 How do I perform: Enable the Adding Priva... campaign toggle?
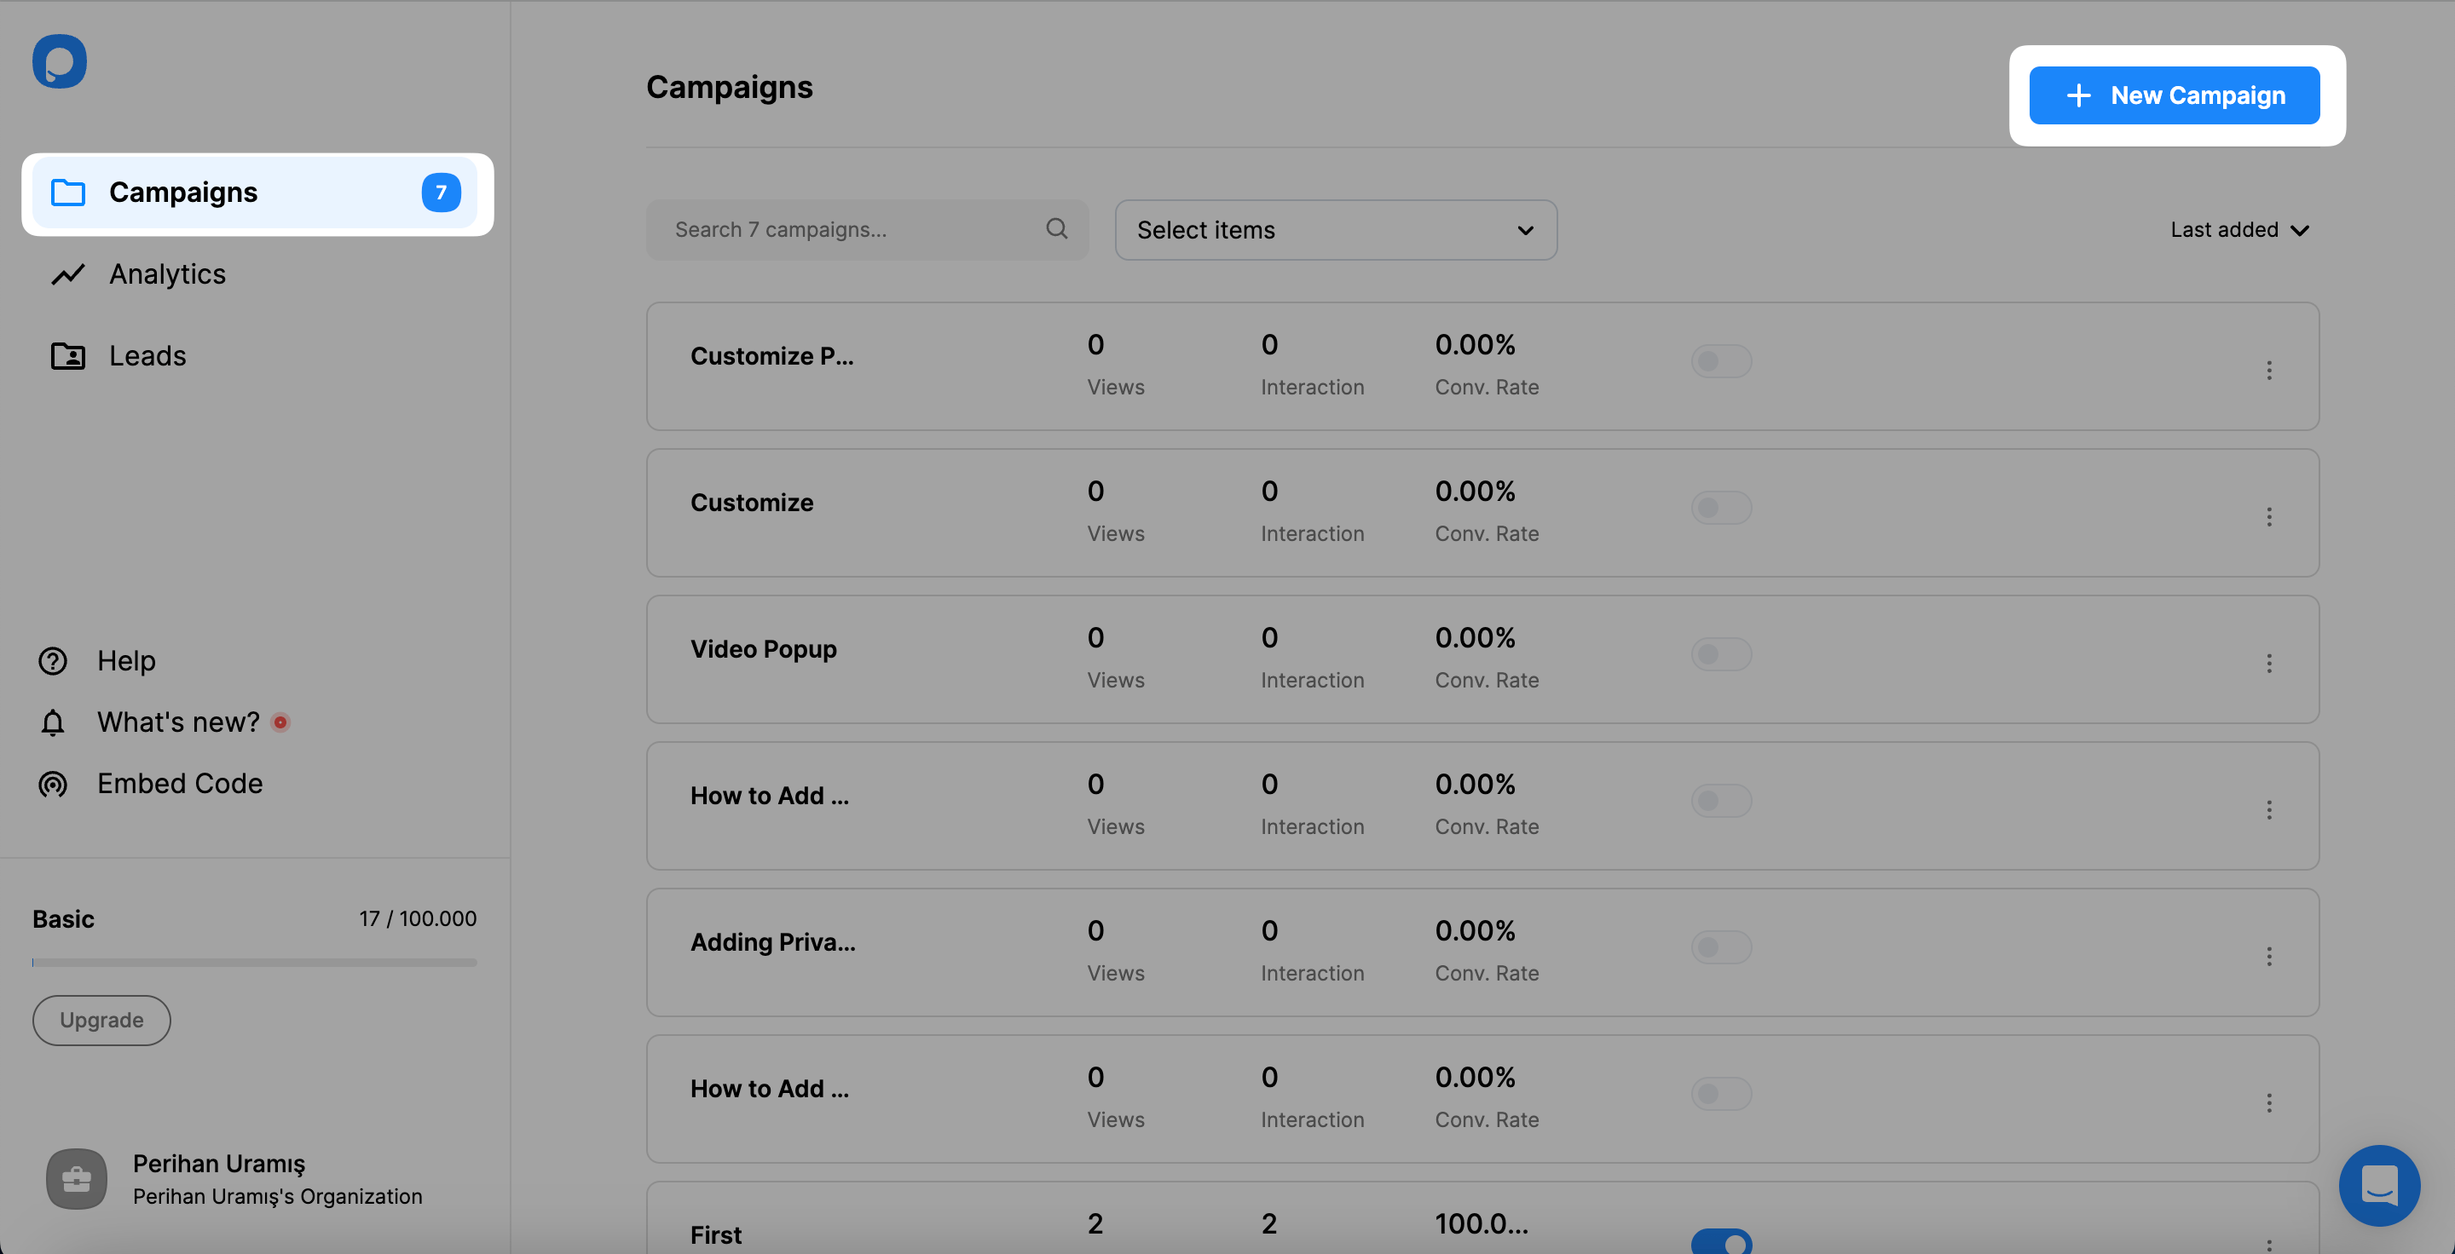coord(1722,947)
